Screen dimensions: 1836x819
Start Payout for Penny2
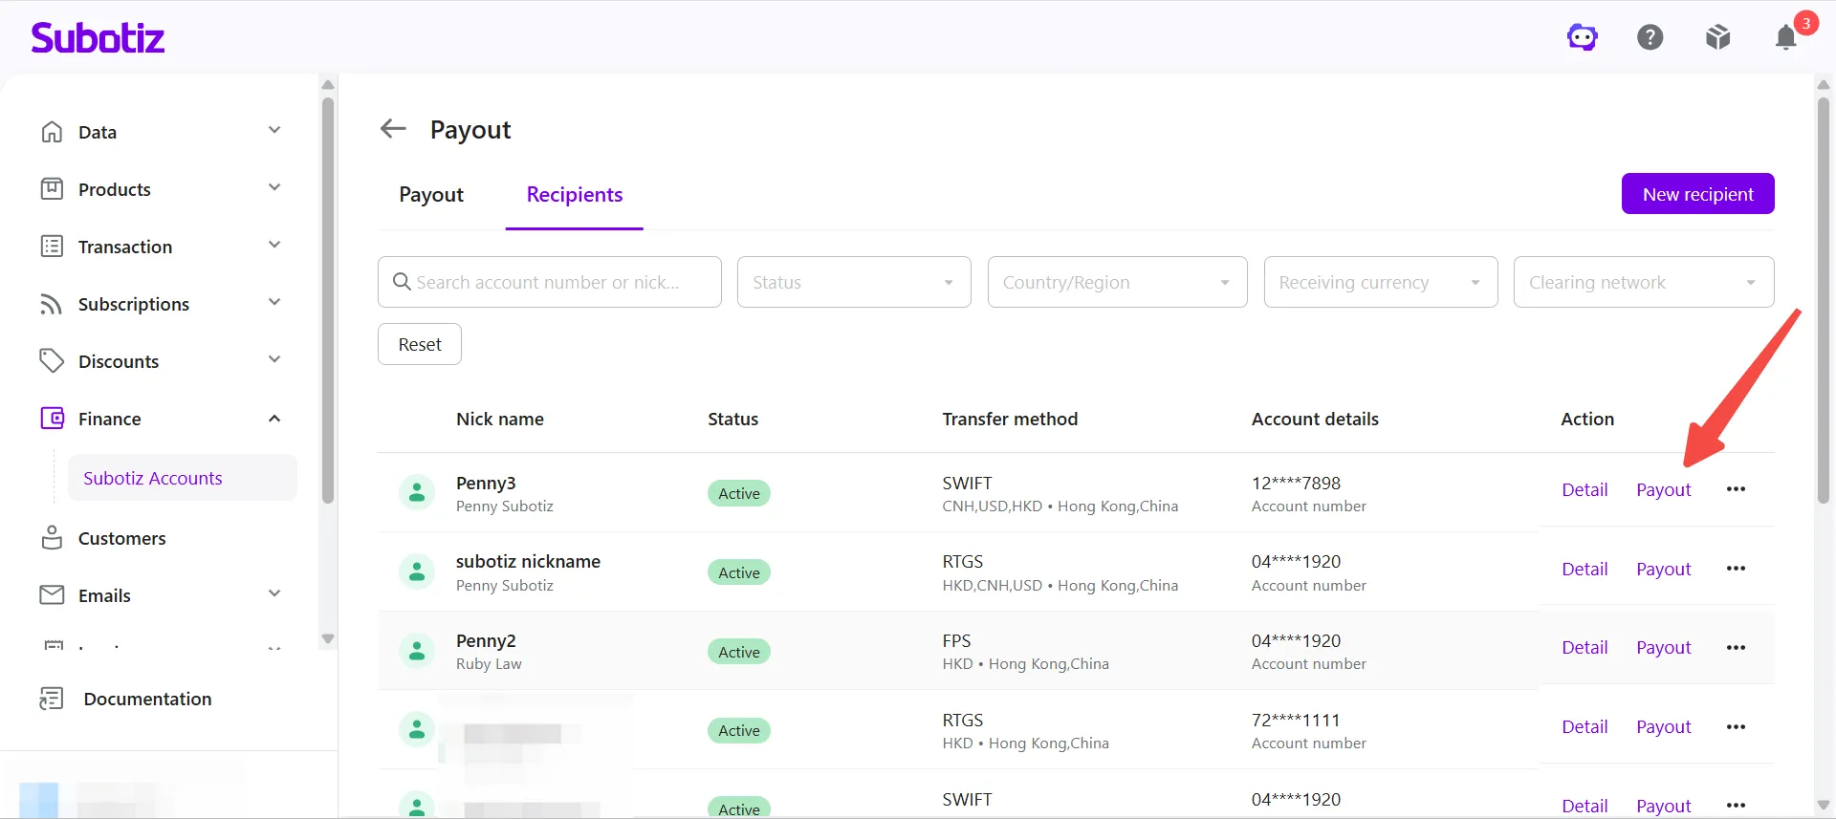1663,647
